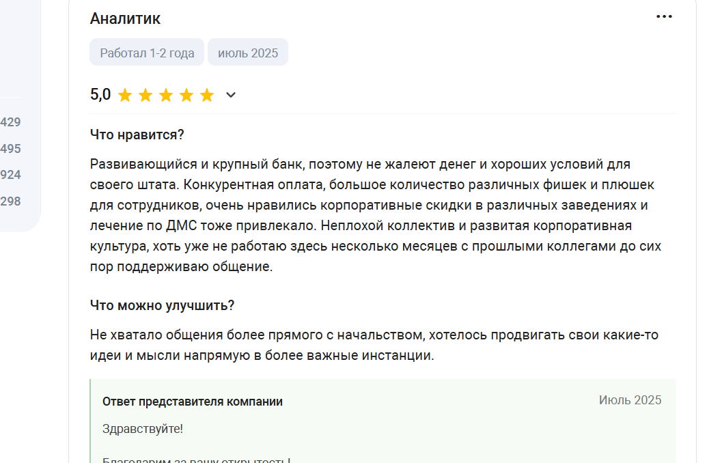This screenshot has height=463, width=722.
Task: Select the 'июль 2025' tag chip
Action: tap(248, 53)
